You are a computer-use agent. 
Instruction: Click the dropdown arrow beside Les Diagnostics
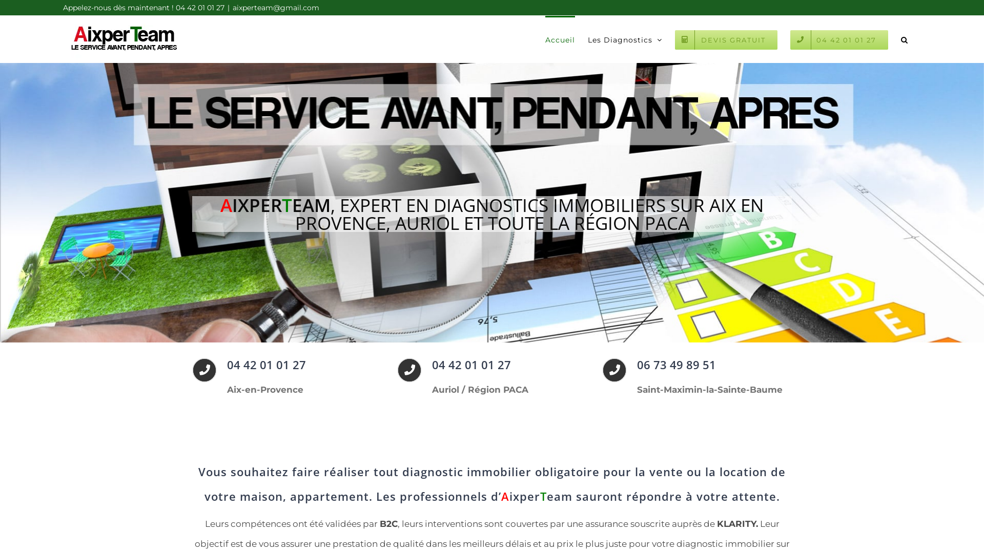(x=659, y=40)
